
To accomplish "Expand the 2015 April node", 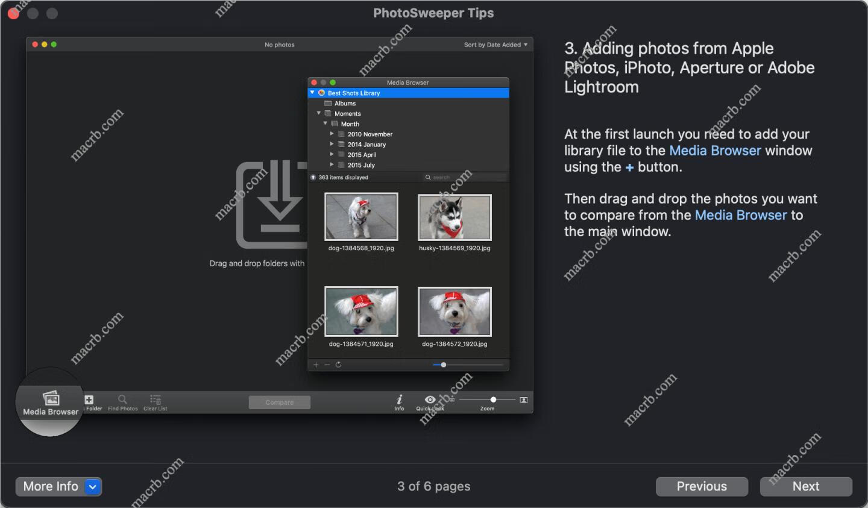I will click(332, 154).
